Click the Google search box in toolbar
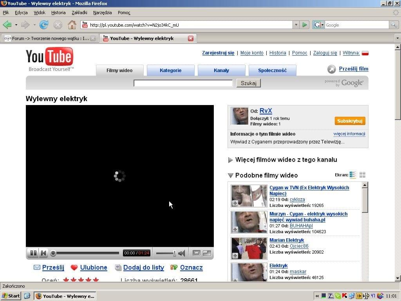 (357, 25)
